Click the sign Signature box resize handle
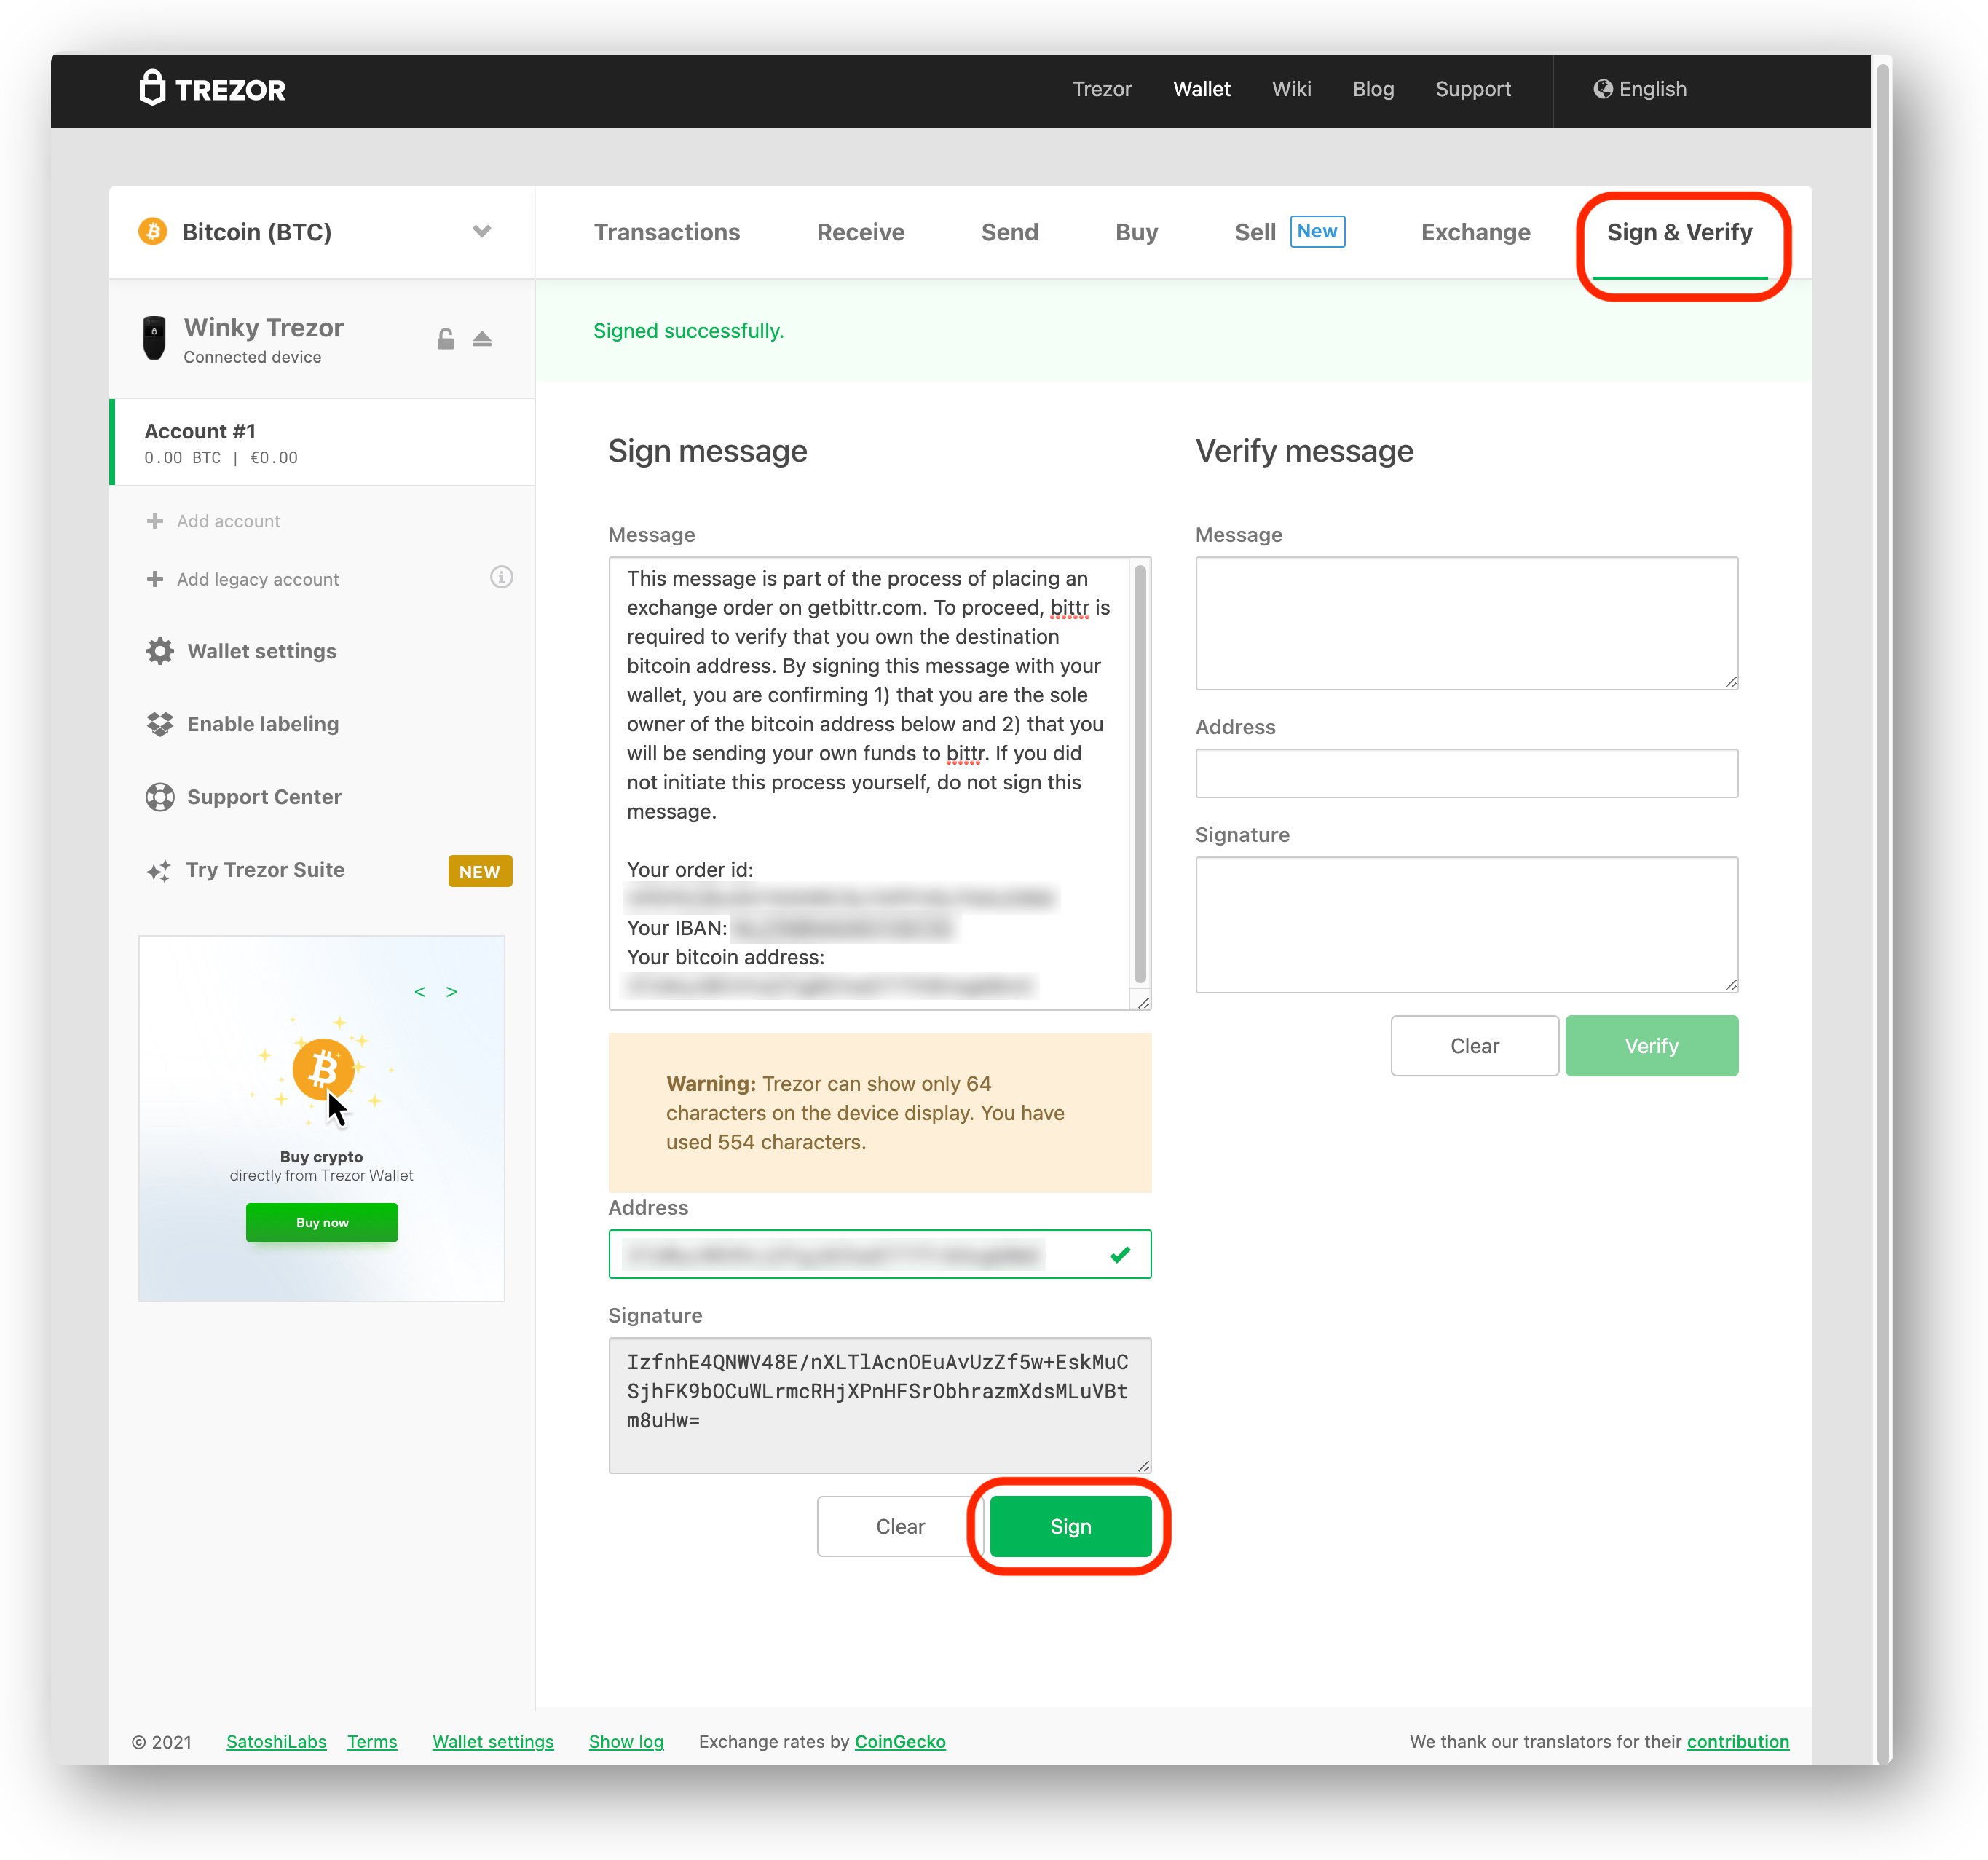Image resolution: width=1988 pixels, height=1860 pixels. pos(1143,1465)
